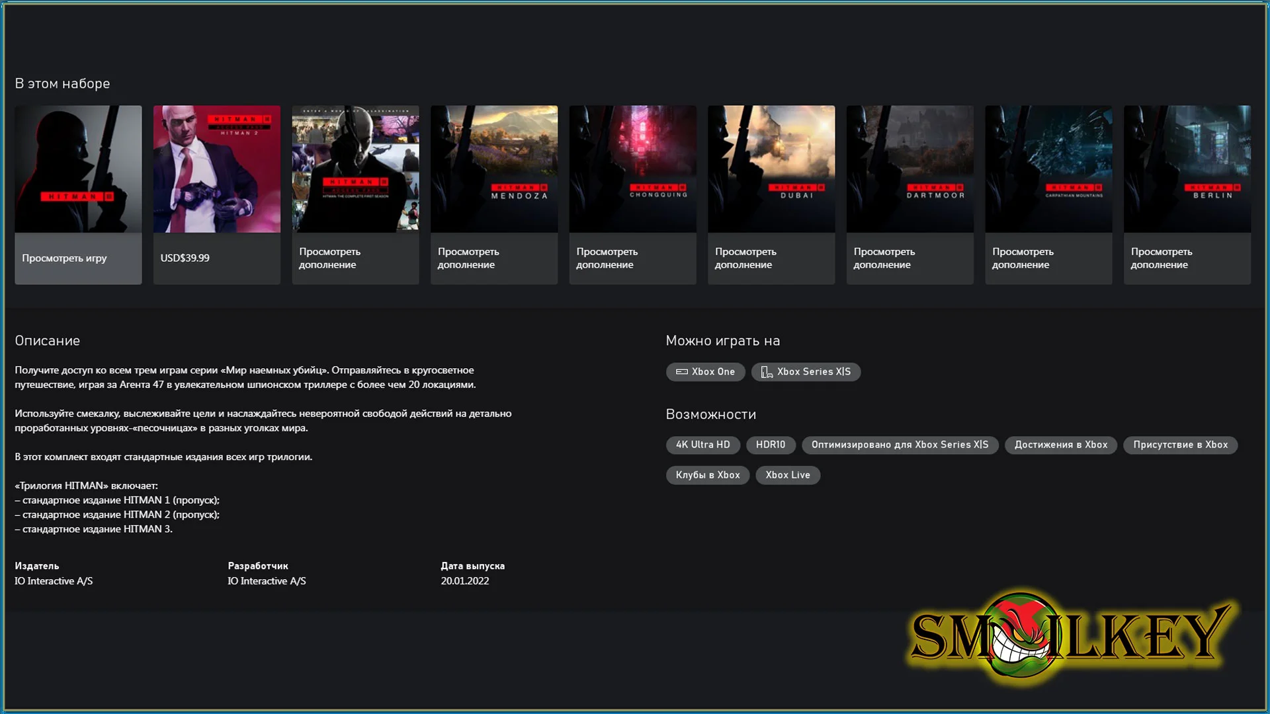Click the 'Описание' heading
This screenshot has height=714, width=1270.
point(47,340)
